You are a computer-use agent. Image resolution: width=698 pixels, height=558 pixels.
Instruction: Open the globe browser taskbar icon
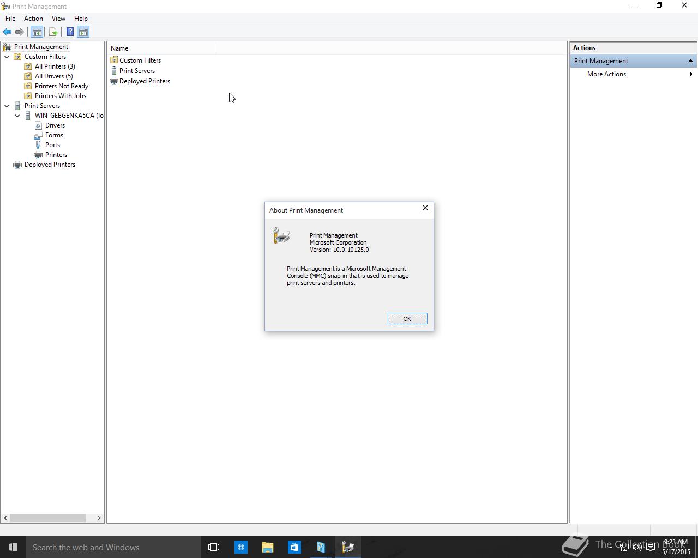click(240, 547)
